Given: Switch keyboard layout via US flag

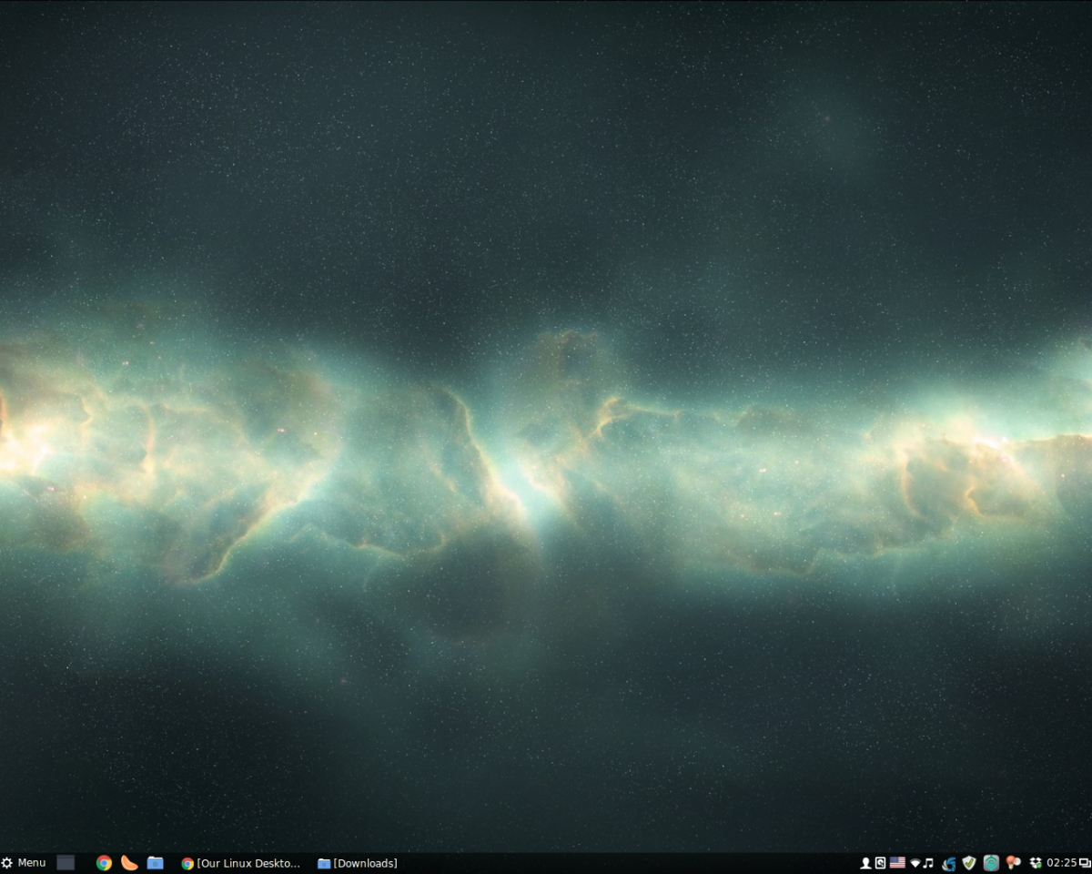Looking at the screenshot, I should pyautogui.click(x=897, y=863).
